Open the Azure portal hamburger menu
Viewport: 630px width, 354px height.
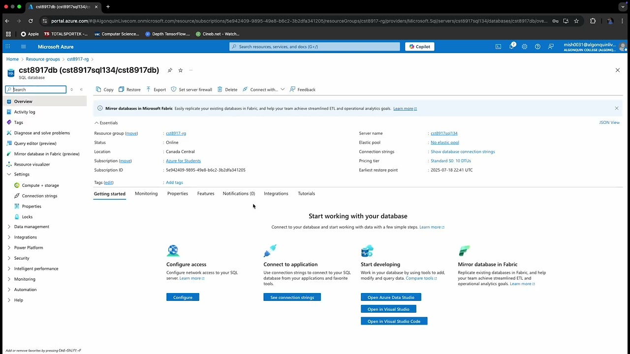23,47
